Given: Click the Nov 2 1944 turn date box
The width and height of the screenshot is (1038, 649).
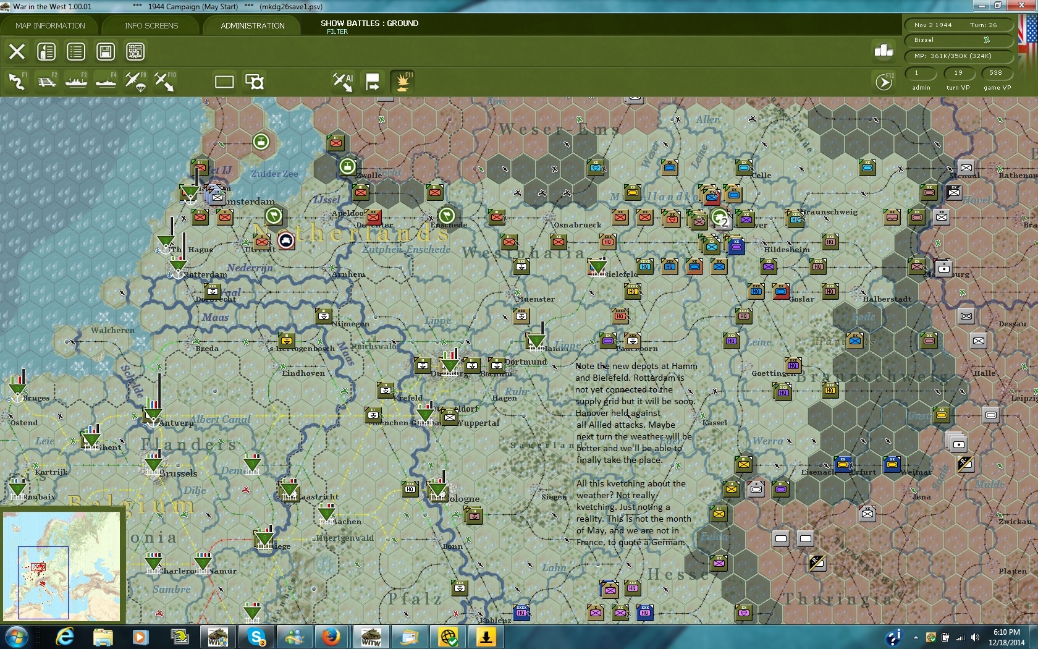Looking at the screenshot, I should 960,25.
